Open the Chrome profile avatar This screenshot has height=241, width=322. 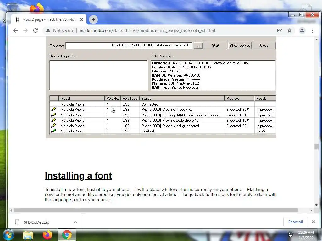tap(302, 30)
